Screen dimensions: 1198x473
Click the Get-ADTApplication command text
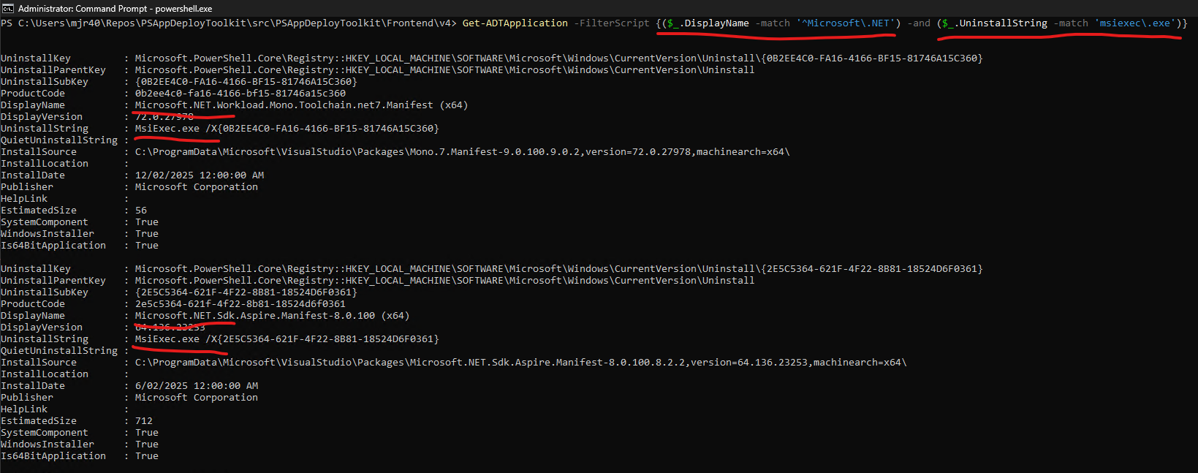tap(515, 23)
